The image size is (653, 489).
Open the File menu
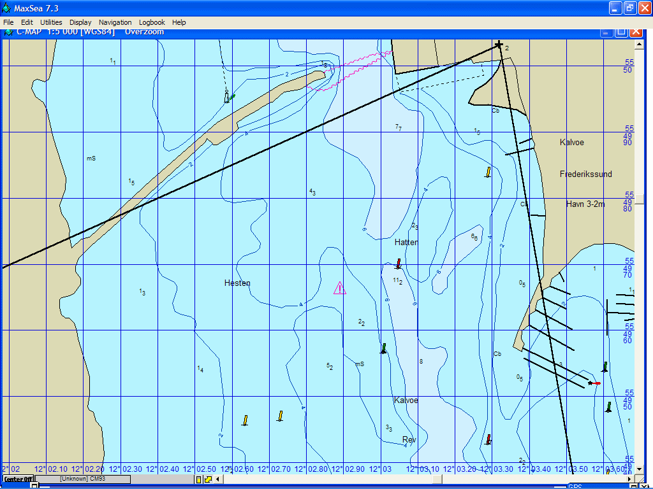(x=8, y=22)
